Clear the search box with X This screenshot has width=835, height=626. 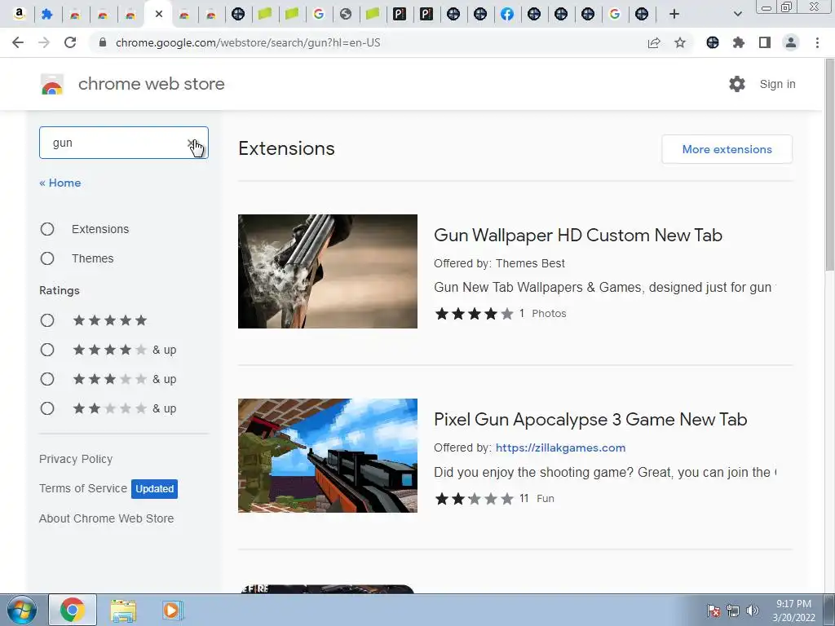click(x=192, y=143)
